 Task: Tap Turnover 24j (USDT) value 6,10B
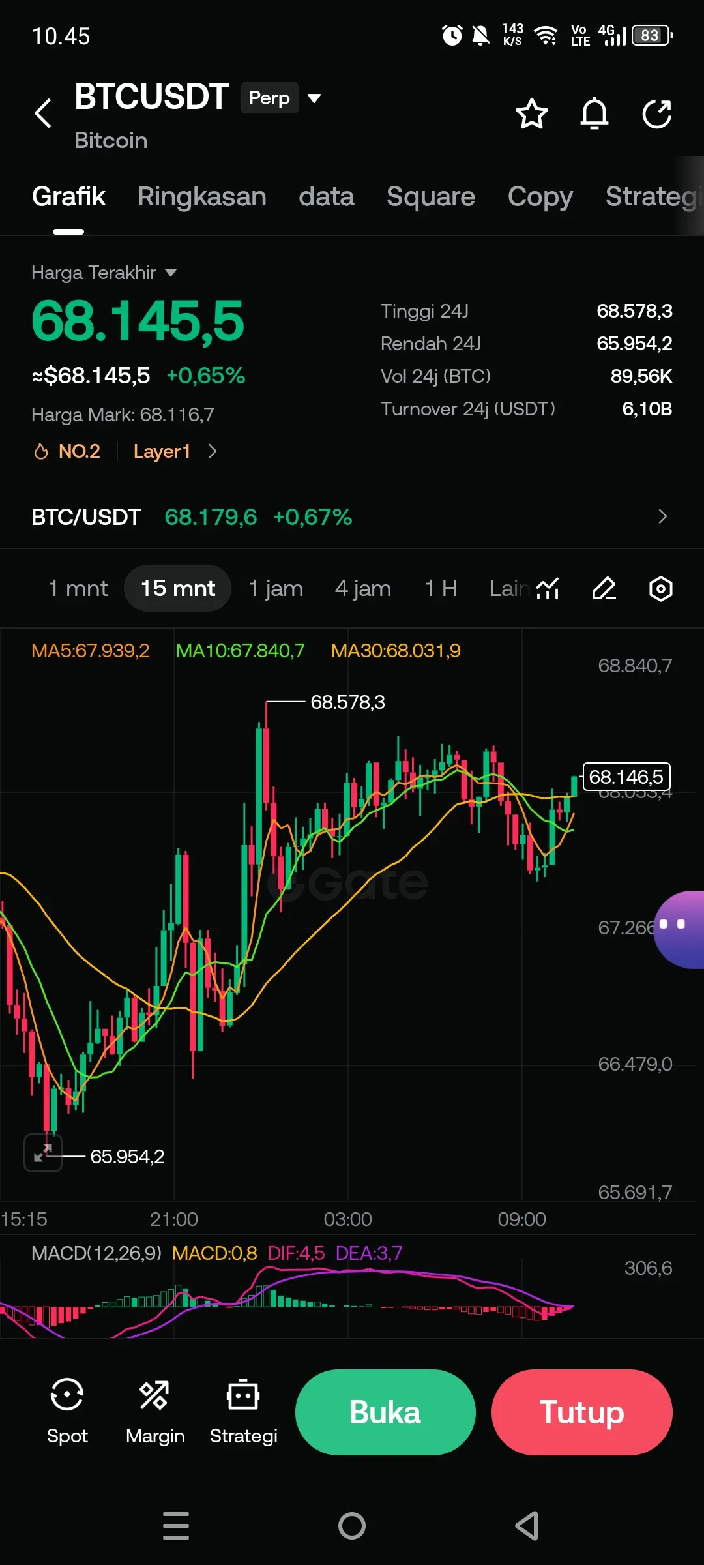[x=647, y=409]
